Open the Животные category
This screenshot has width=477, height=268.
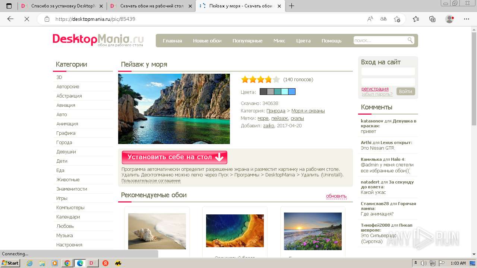(68, 180)
